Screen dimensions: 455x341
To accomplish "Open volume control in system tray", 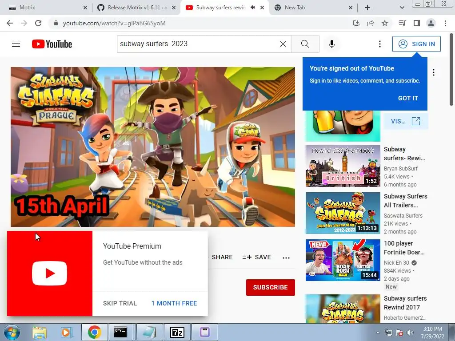I will (410, 333).
